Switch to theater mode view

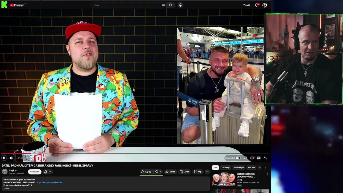tap(259, 158)
